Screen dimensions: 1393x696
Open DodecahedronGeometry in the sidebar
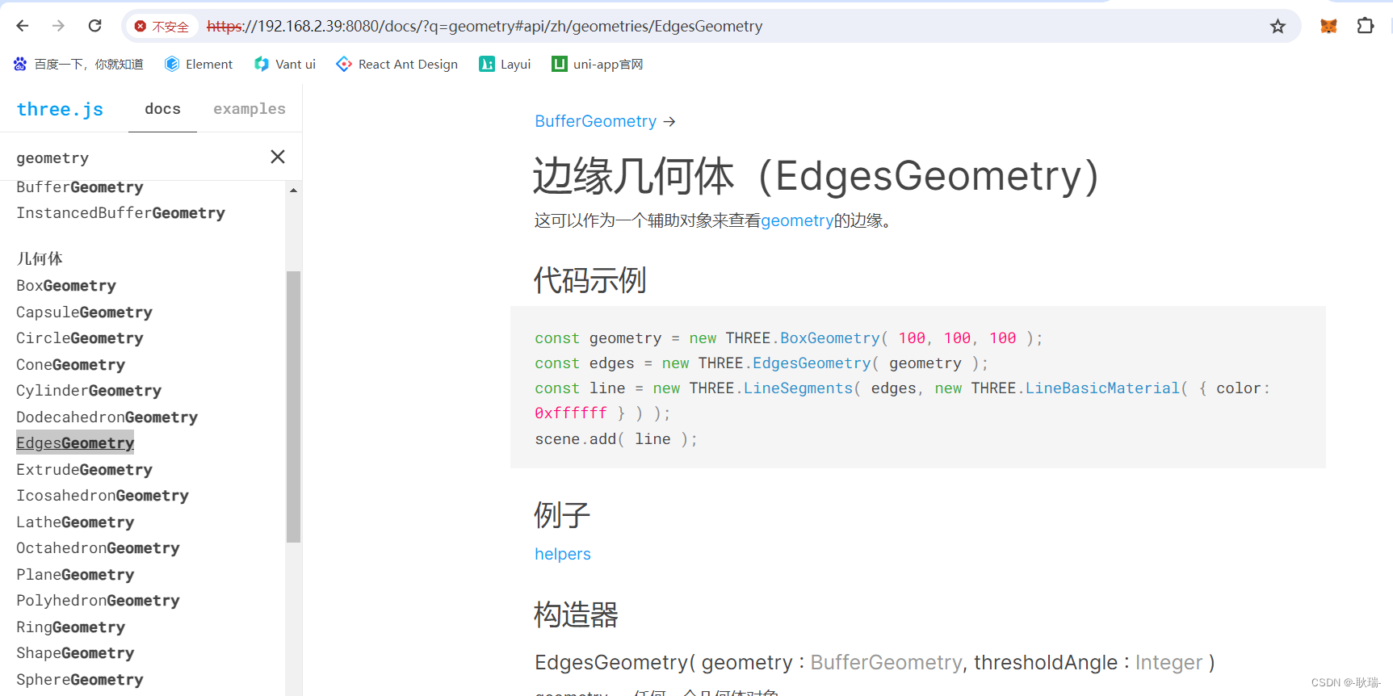pyautogui.click(x=107, y=417)
